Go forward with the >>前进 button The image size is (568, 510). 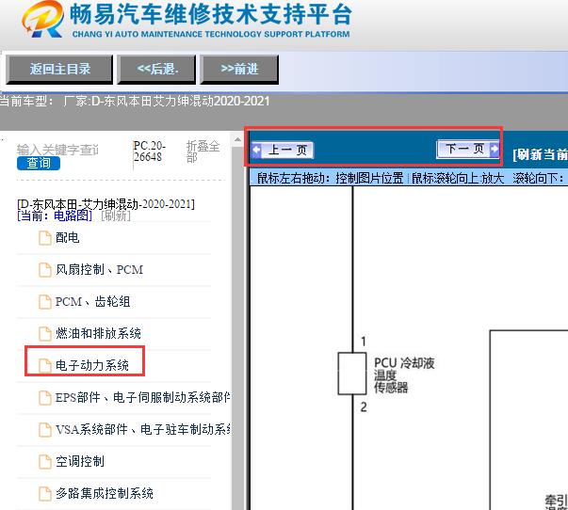(x=239, y=70)
